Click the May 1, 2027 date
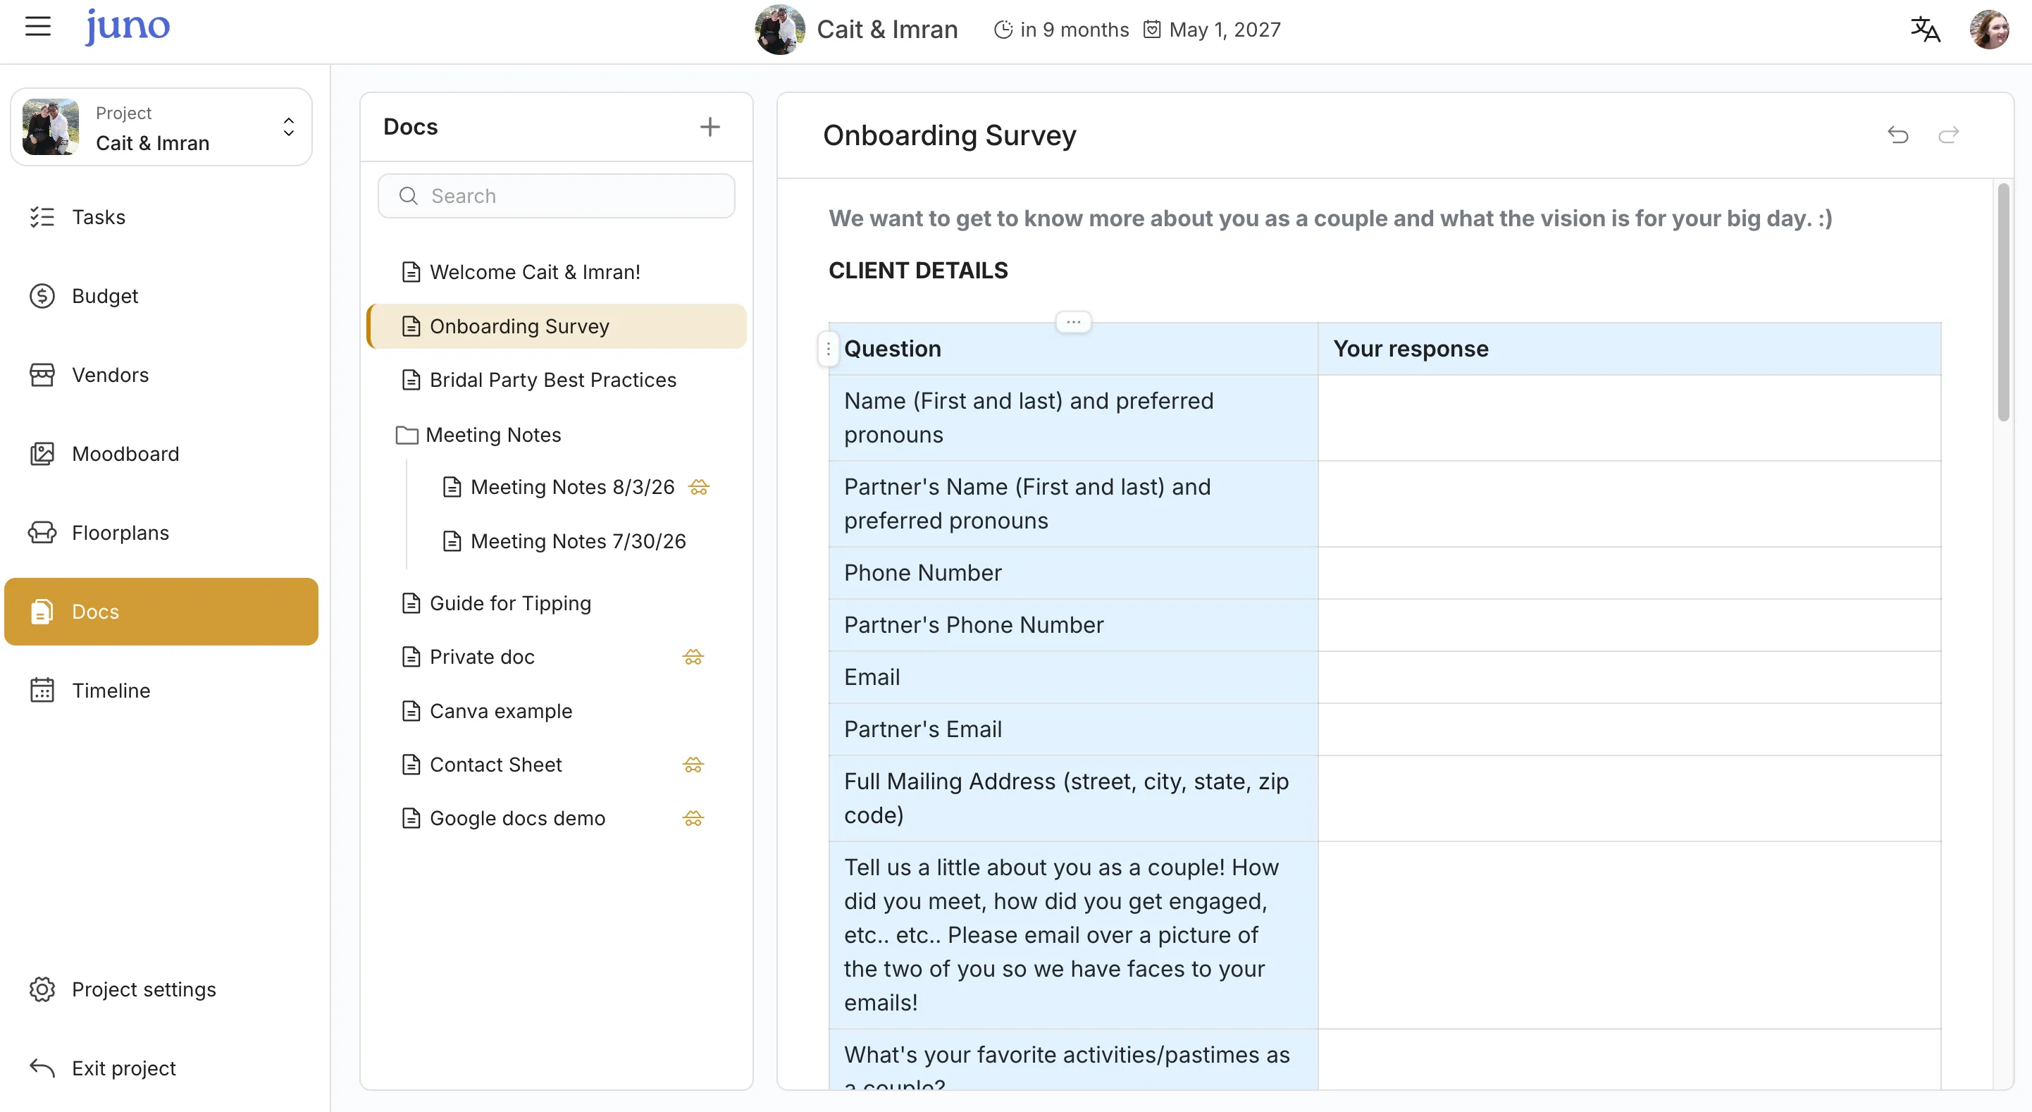The height and width of the screenshot is (1112, 2032). click(1225, 30)
